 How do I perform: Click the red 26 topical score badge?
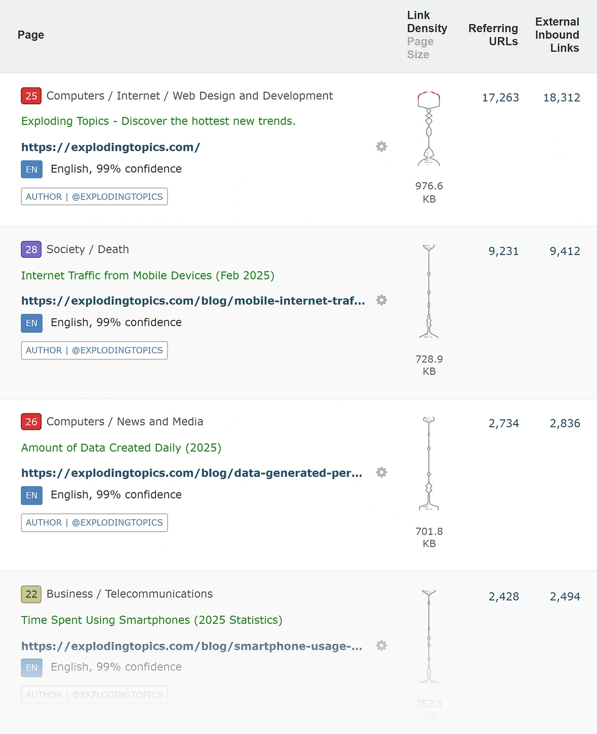pos(31,422)
